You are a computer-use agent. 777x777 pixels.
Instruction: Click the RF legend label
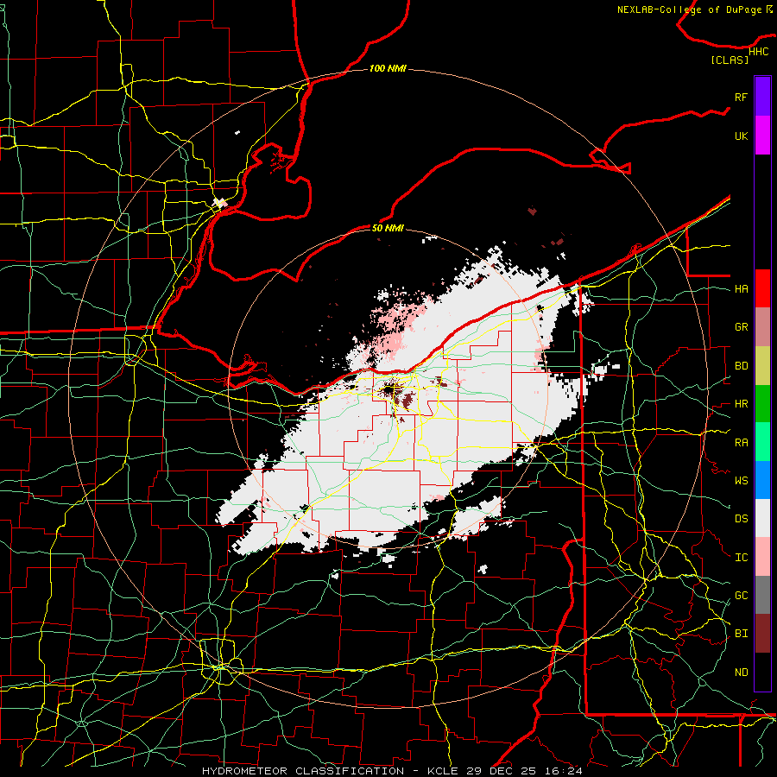pyautogui.click(x=741, y=97)
